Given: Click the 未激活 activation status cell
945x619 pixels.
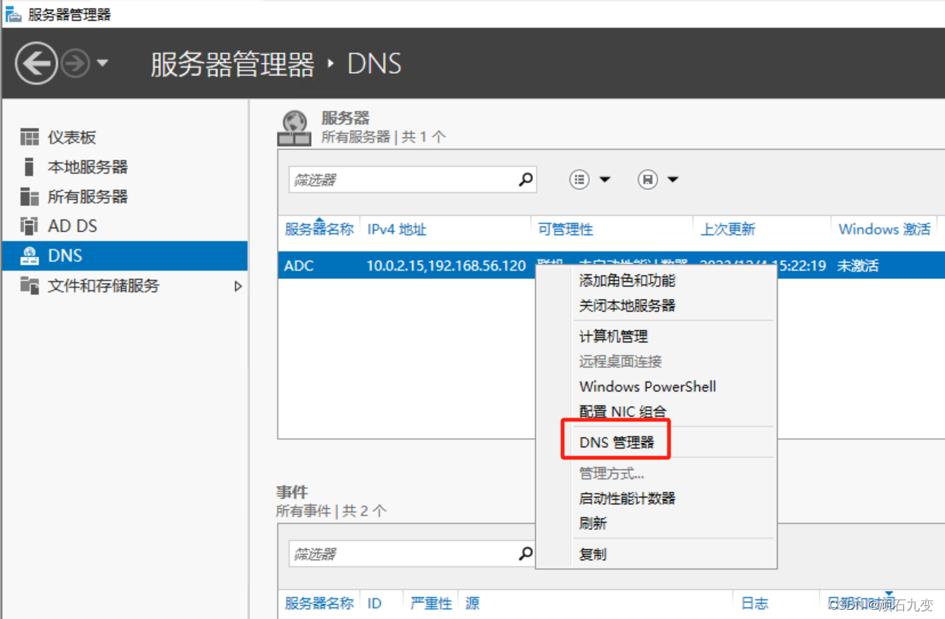Looking at the screenshot, I should pyautogui.click(x=858, y=265).
